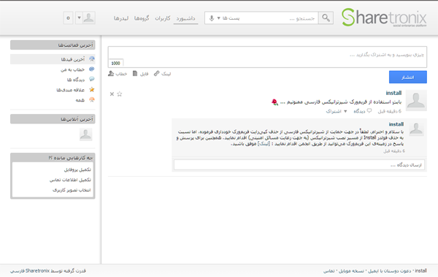Click انتخاب تصویر کاربری task link
This screenshot has height=277, width=438.
click(72, 190)
